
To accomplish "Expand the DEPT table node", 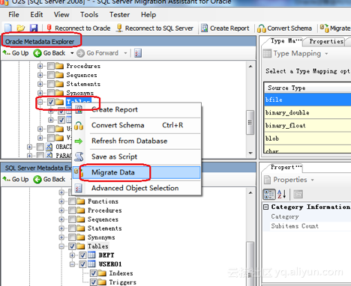I will pos(72,255).
